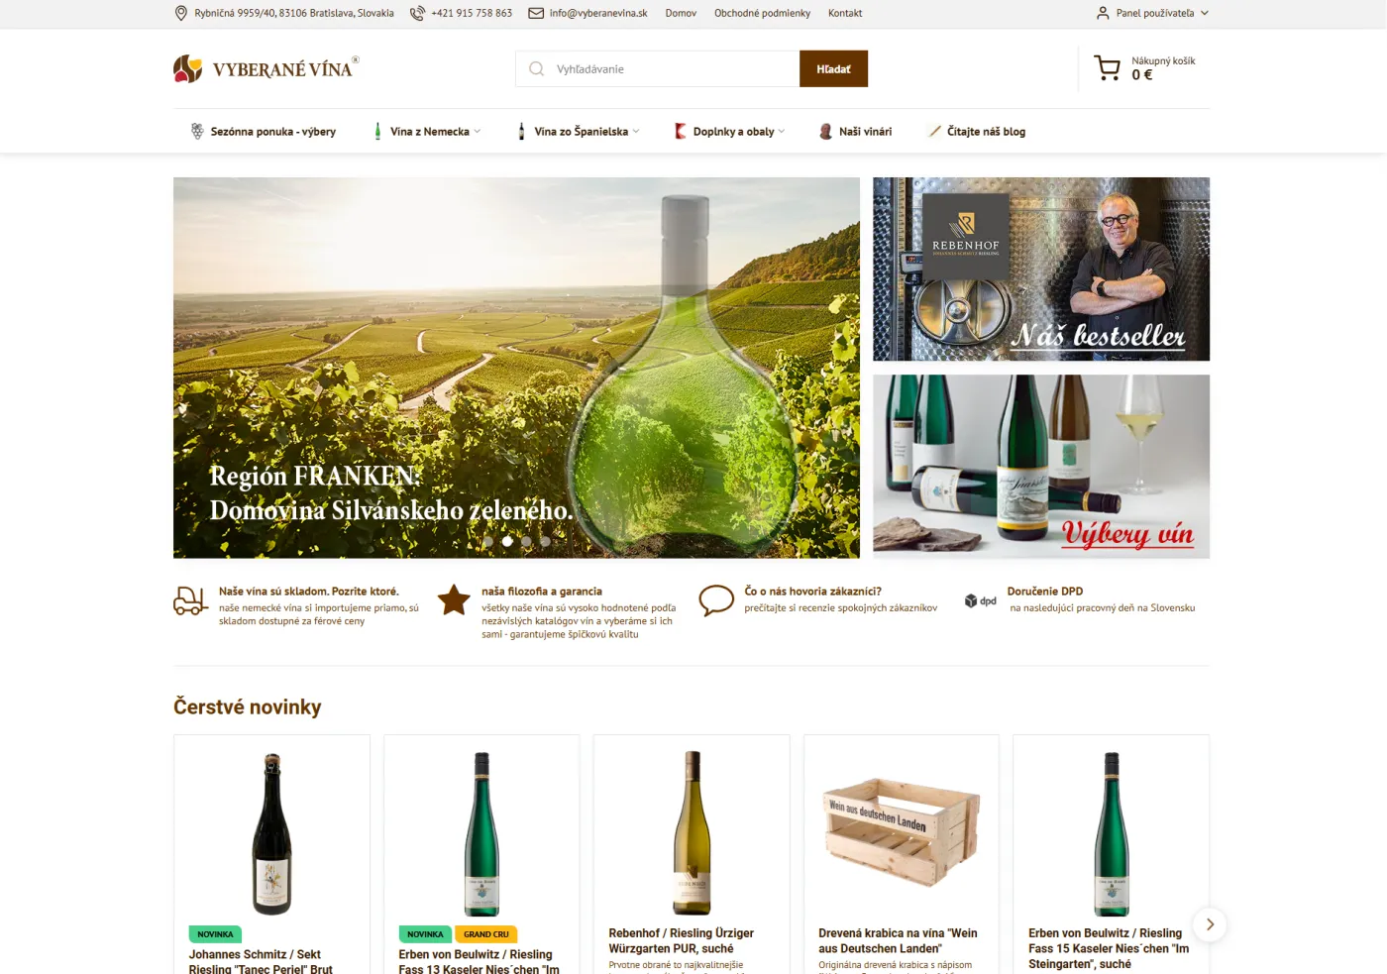Click the shopping cart icon
The height and width of the screenshot is (974, 1387).
1107,68
